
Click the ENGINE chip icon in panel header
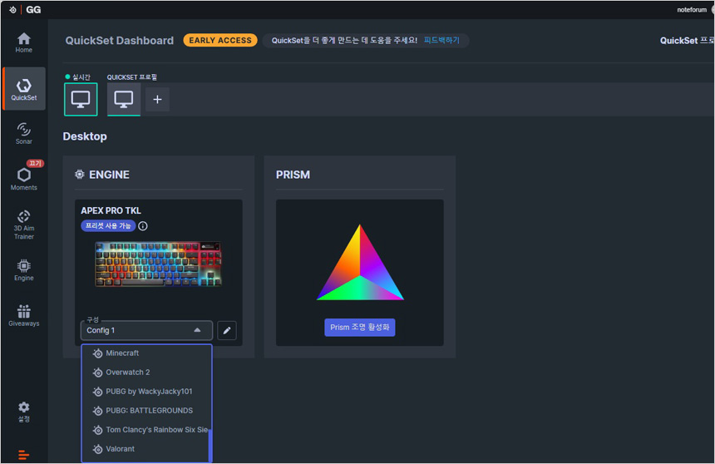click(x=79, y=175)
